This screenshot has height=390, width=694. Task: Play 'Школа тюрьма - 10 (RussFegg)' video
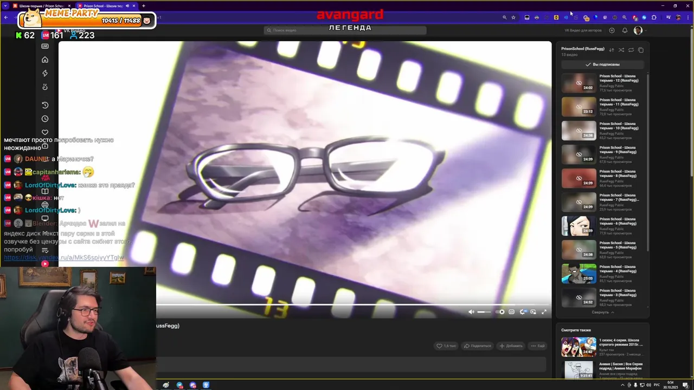point(579,131)
